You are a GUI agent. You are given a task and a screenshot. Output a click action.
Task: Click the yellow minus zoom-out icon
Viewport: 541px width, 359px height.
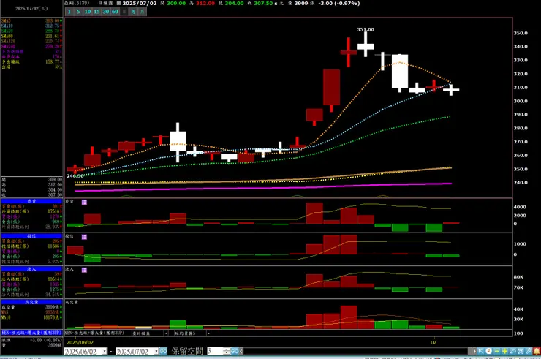[x=497, y=352]
